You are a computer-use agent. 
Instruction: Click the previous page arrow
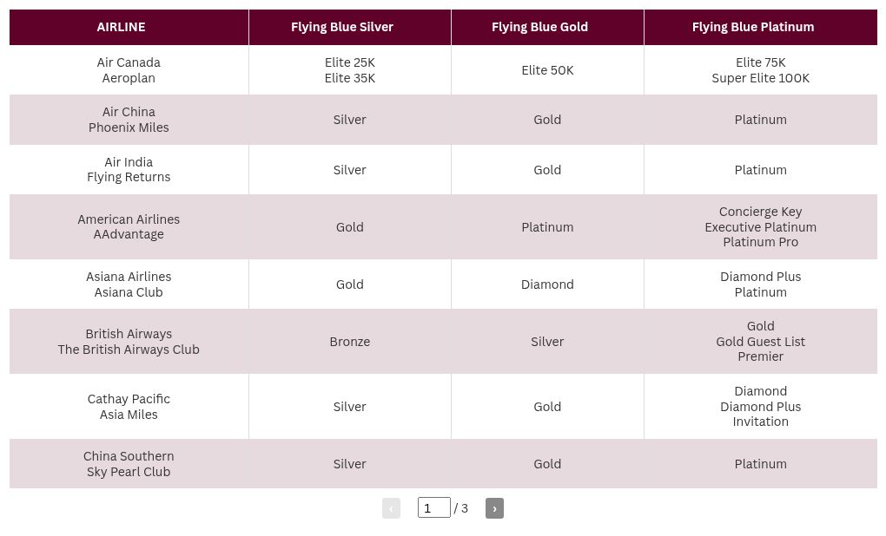[x=391, y=508]
